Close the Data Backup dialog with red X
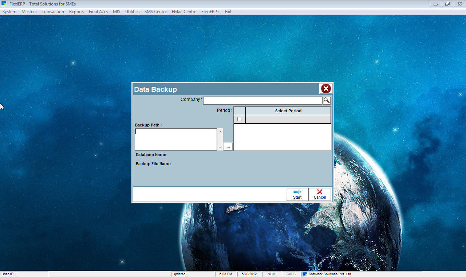This screenshot has height=277, width=466. point(326,89)
